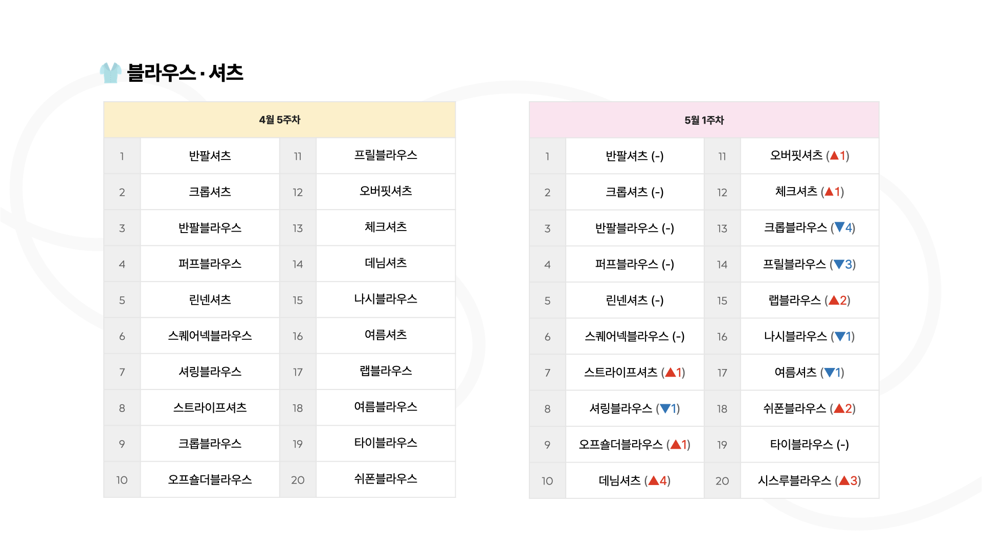Click 스퀘어넥블라우스 in the April table
The image size is (982, 552).
coord(210,336)
